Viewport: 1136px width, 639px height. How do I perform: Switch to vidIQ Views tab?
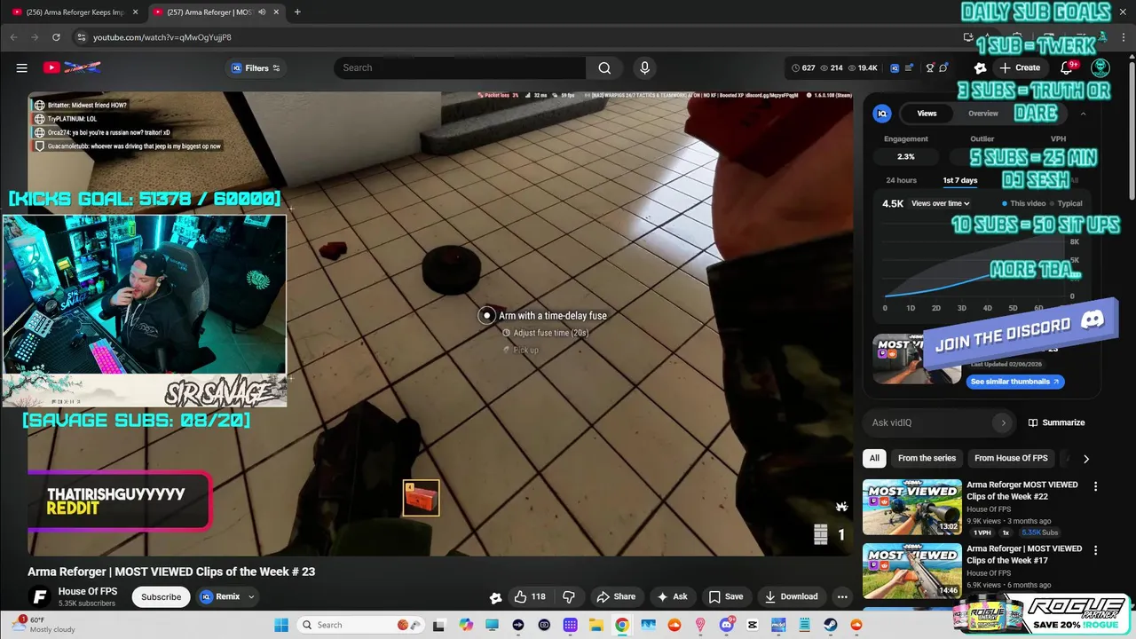[x=927, y=114]
